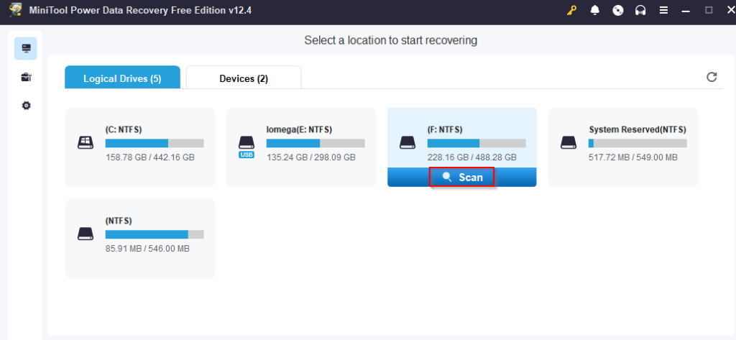
Task: Click the bootable media disc icon
Action: click(x=618, y=10)
